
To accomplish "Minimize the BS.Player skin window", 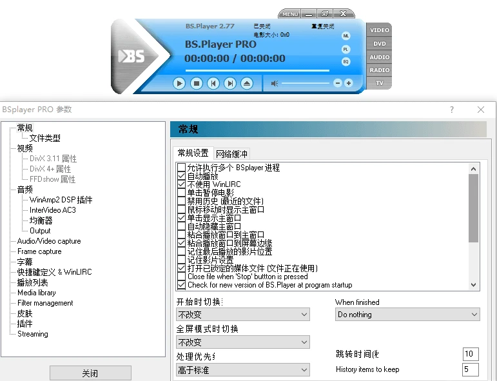I will (309, 14).
